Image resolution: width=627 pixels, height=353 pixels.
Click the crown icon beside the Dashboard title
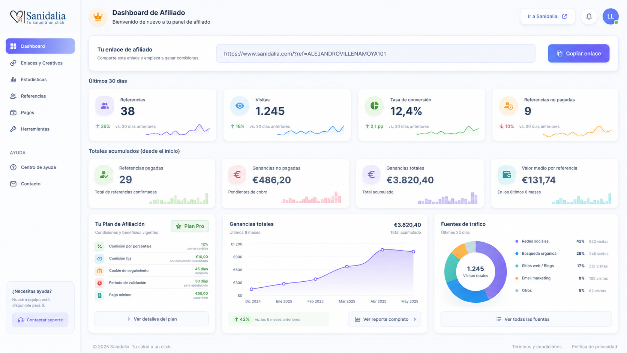[98, 17]
